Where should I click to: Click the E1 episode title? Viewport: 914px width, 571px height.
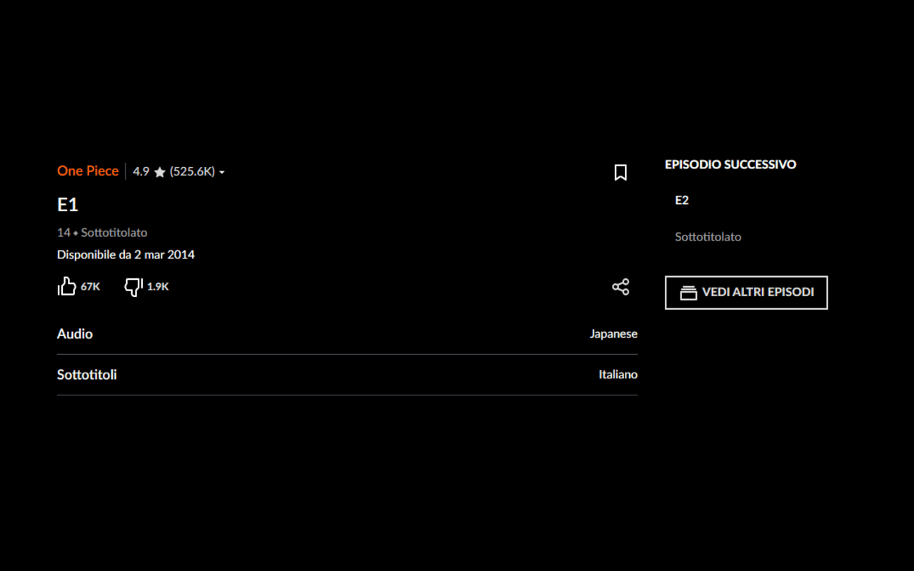pyautogui.click(x=67, y=205)
